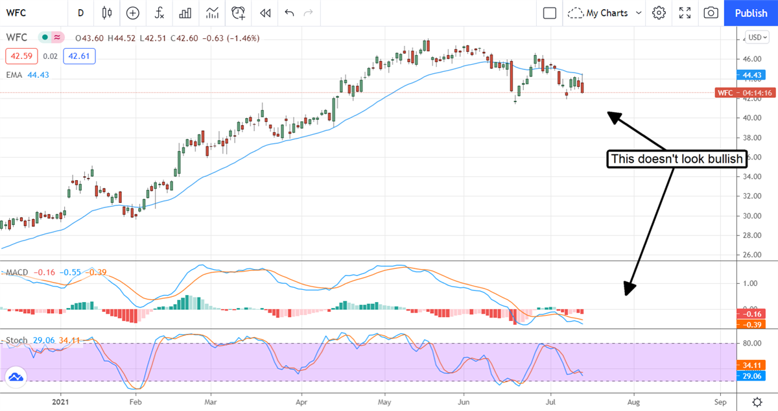This screenshot has width=778, height=411.
Task: Open the layout selector square icon
Action: (x=550, y=13)
